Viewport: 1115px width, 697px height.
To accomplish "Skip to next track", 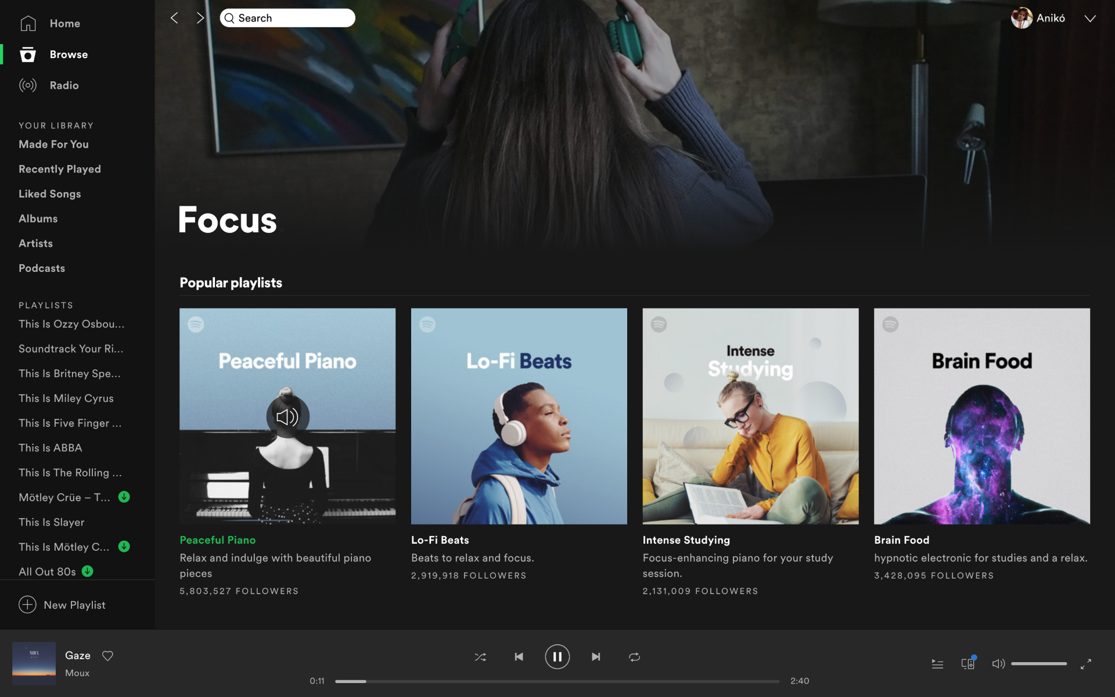I will pyautogui.click(x=596, y=657).
